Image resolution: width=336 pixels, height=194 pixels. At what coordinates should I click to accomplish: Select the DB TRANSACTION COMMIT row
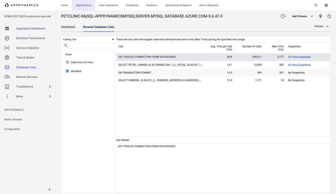pyautogui.click(x=223, y=73)
